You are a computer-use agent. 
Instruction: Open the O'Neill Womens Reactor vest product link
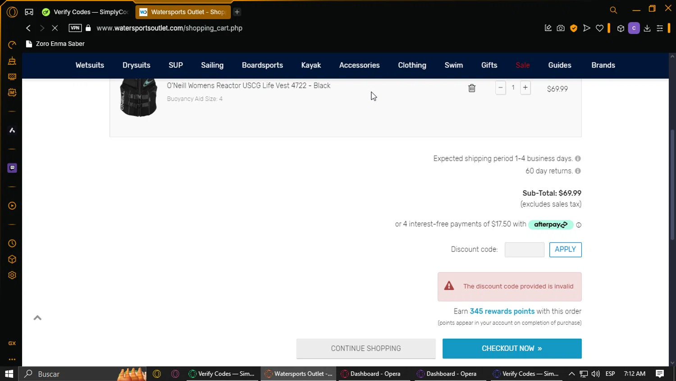coord(249,85)
